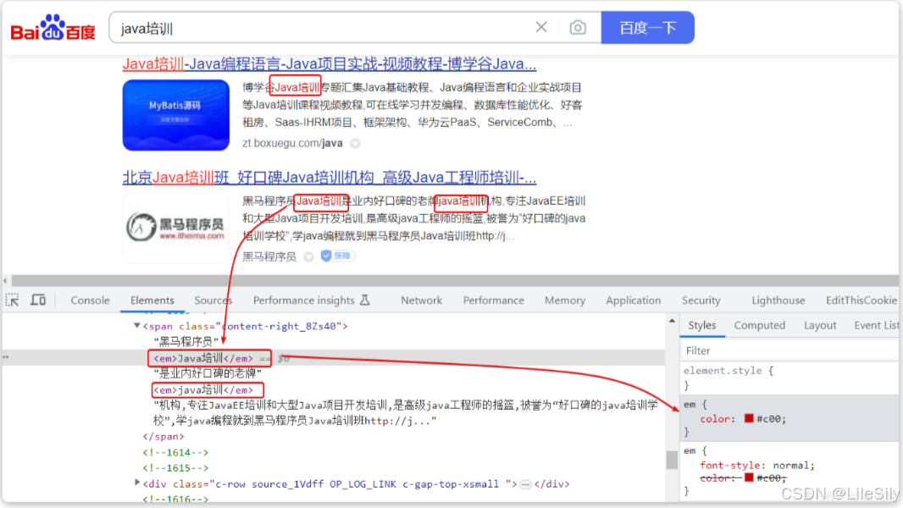Viewport: 903px width, 508px height.
Task: Select the <!--1615--> comment node
Action: pos(175,468)
